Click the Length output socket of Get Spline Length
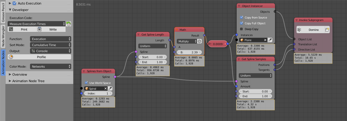Screen dimensions: 347x121 (169, 40)
